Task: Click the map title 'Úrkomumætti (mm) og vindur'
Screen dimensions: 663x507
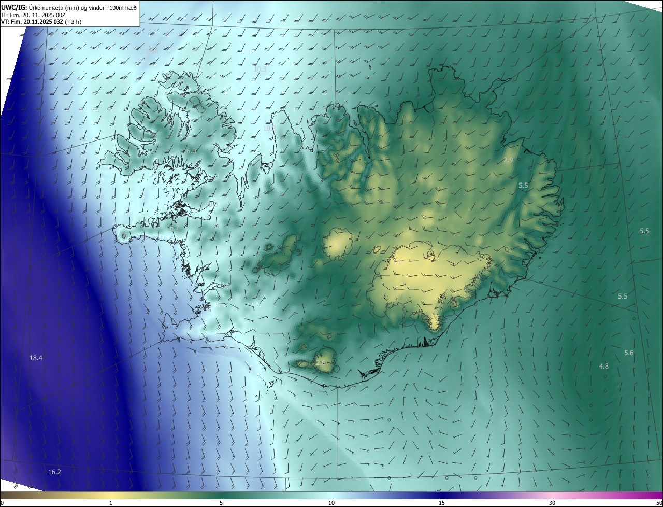Action: [x=66, y=7]
